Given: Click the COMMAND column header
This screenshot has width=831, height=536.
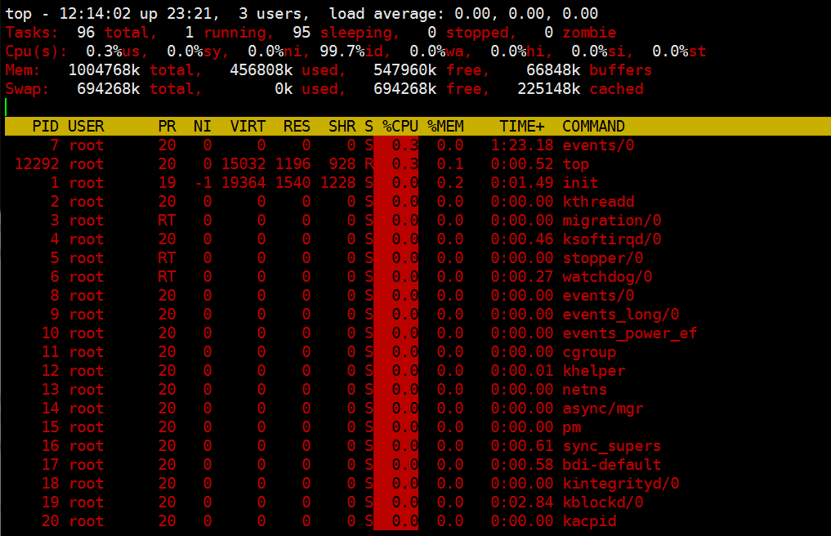Looking at the screenshot, I should pyautogui.click(x=593, y=126).
